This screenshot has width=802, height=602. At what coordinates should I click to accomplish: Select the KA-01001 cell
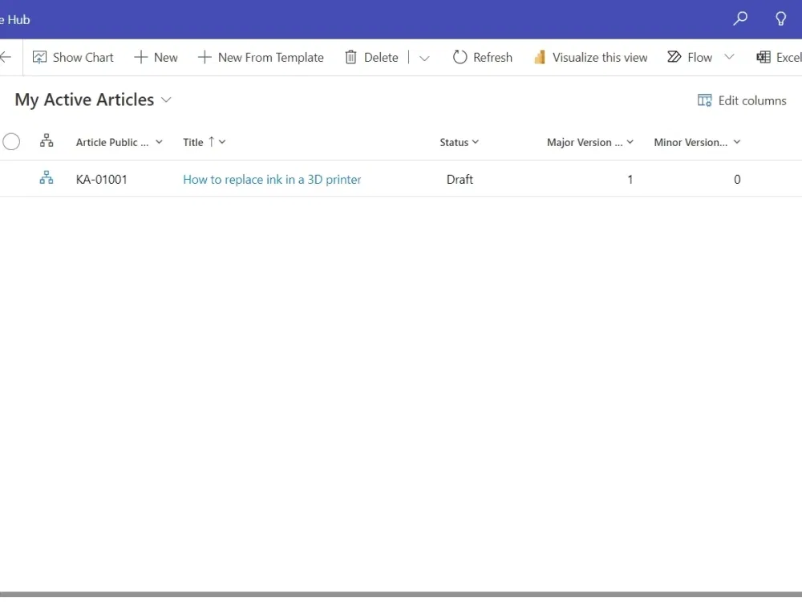(x=101, y=180)
